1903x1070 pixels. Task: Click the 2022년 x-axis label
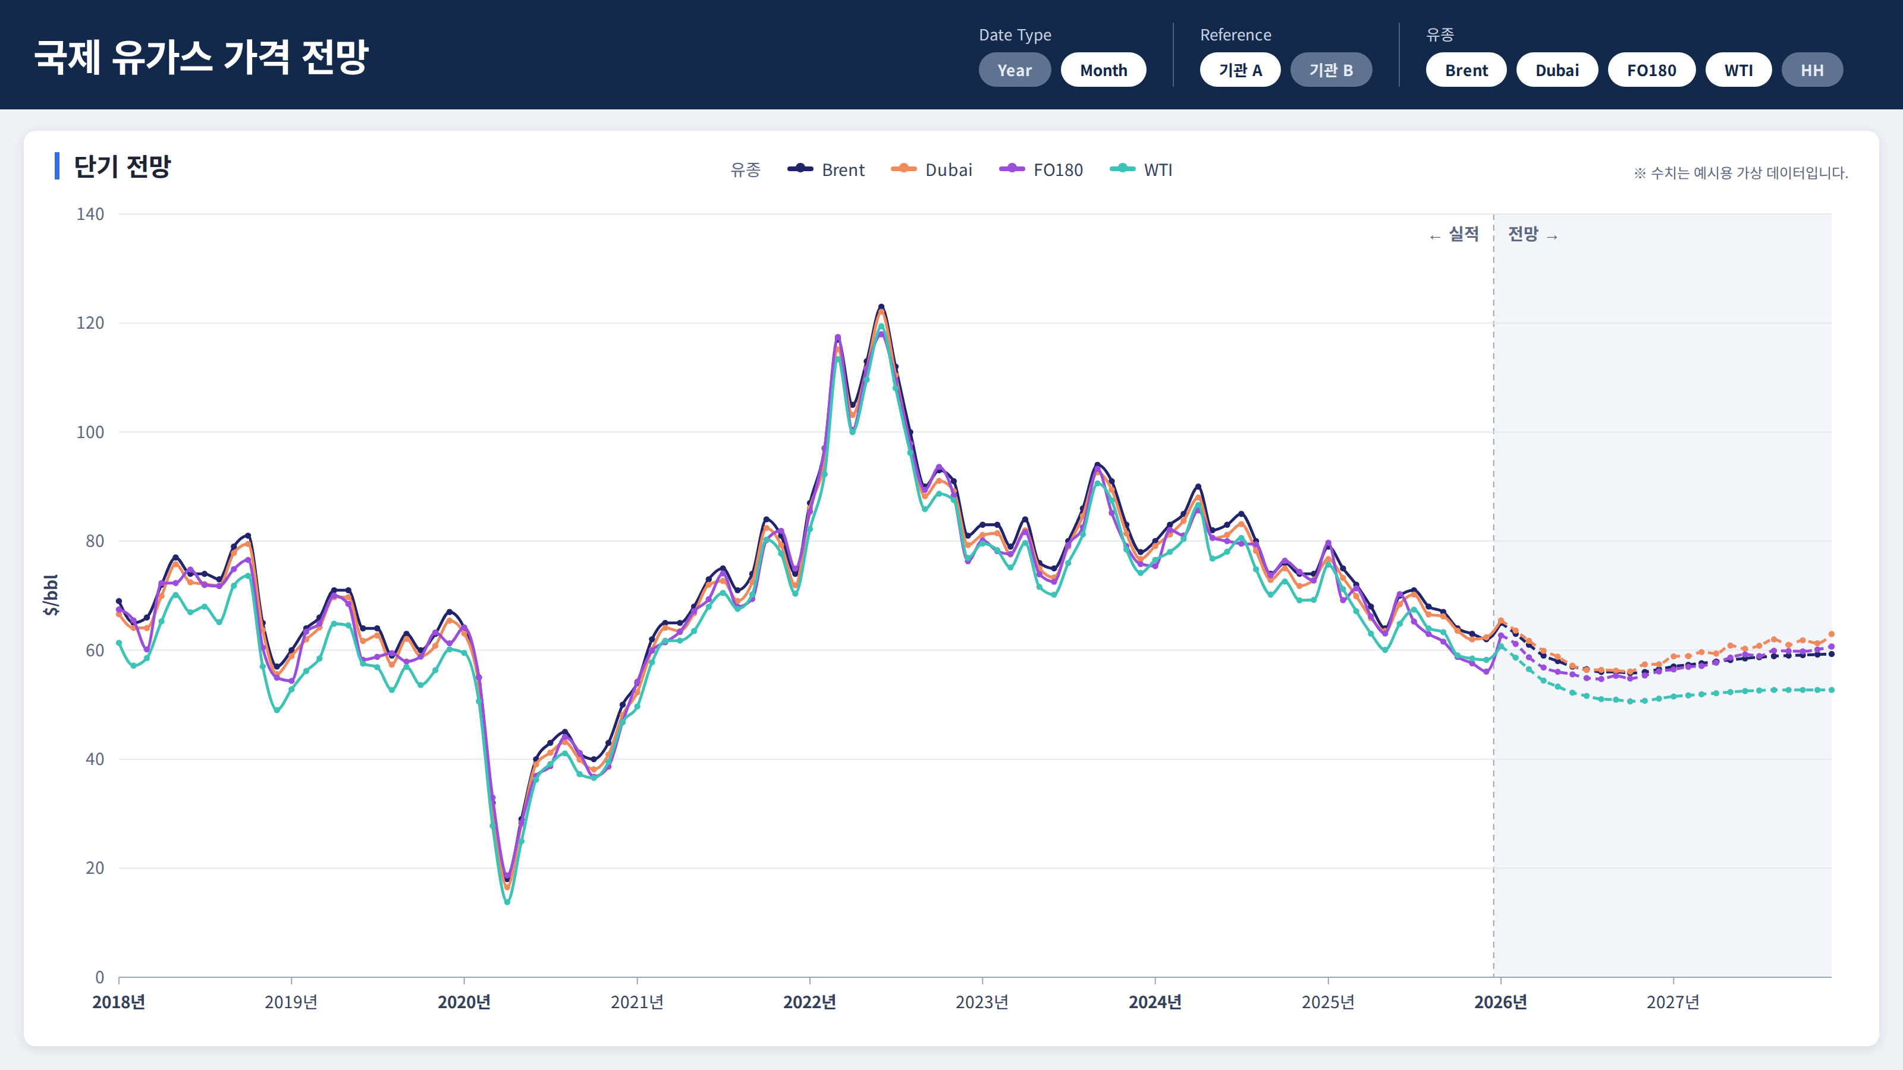(809, 1002)
